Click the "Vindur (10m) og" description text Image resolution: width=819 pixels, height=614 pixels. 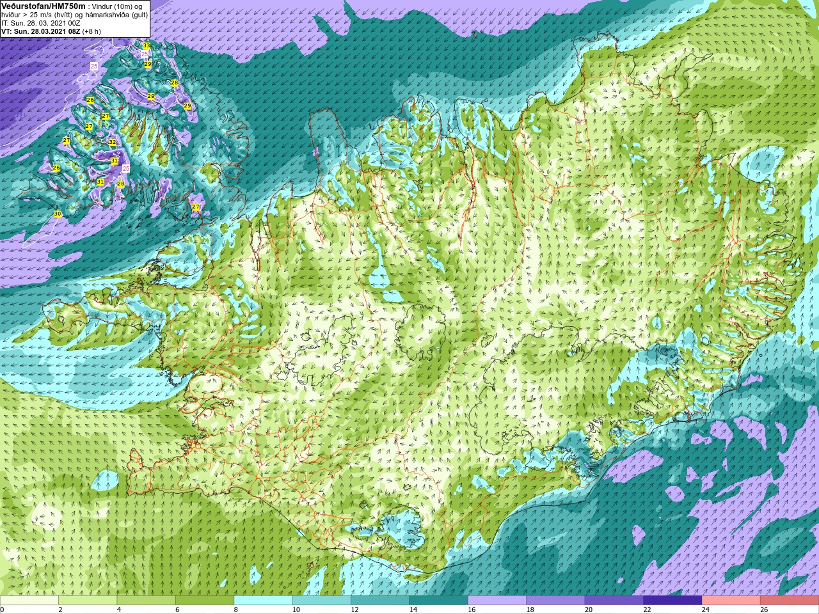[118, 6]
